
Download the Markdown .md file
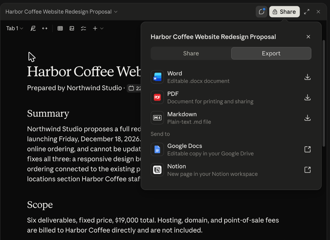coord(307,118)
